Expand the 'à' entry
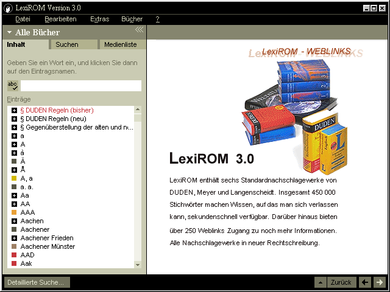This screenshot has width=390, height=292. [15, 153]
